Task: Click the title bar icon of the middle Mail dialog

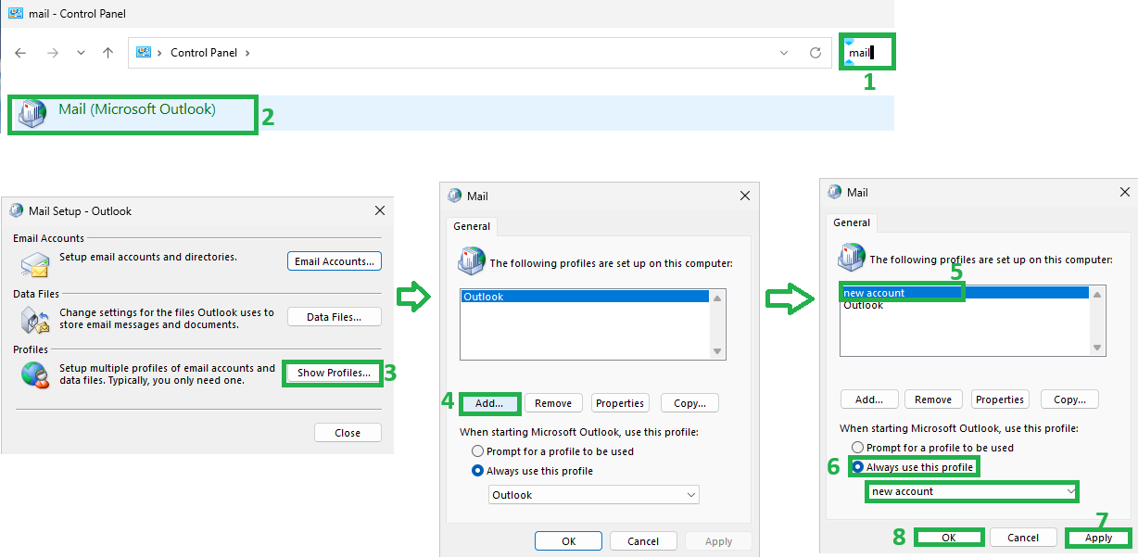Action: click(455, 196)
